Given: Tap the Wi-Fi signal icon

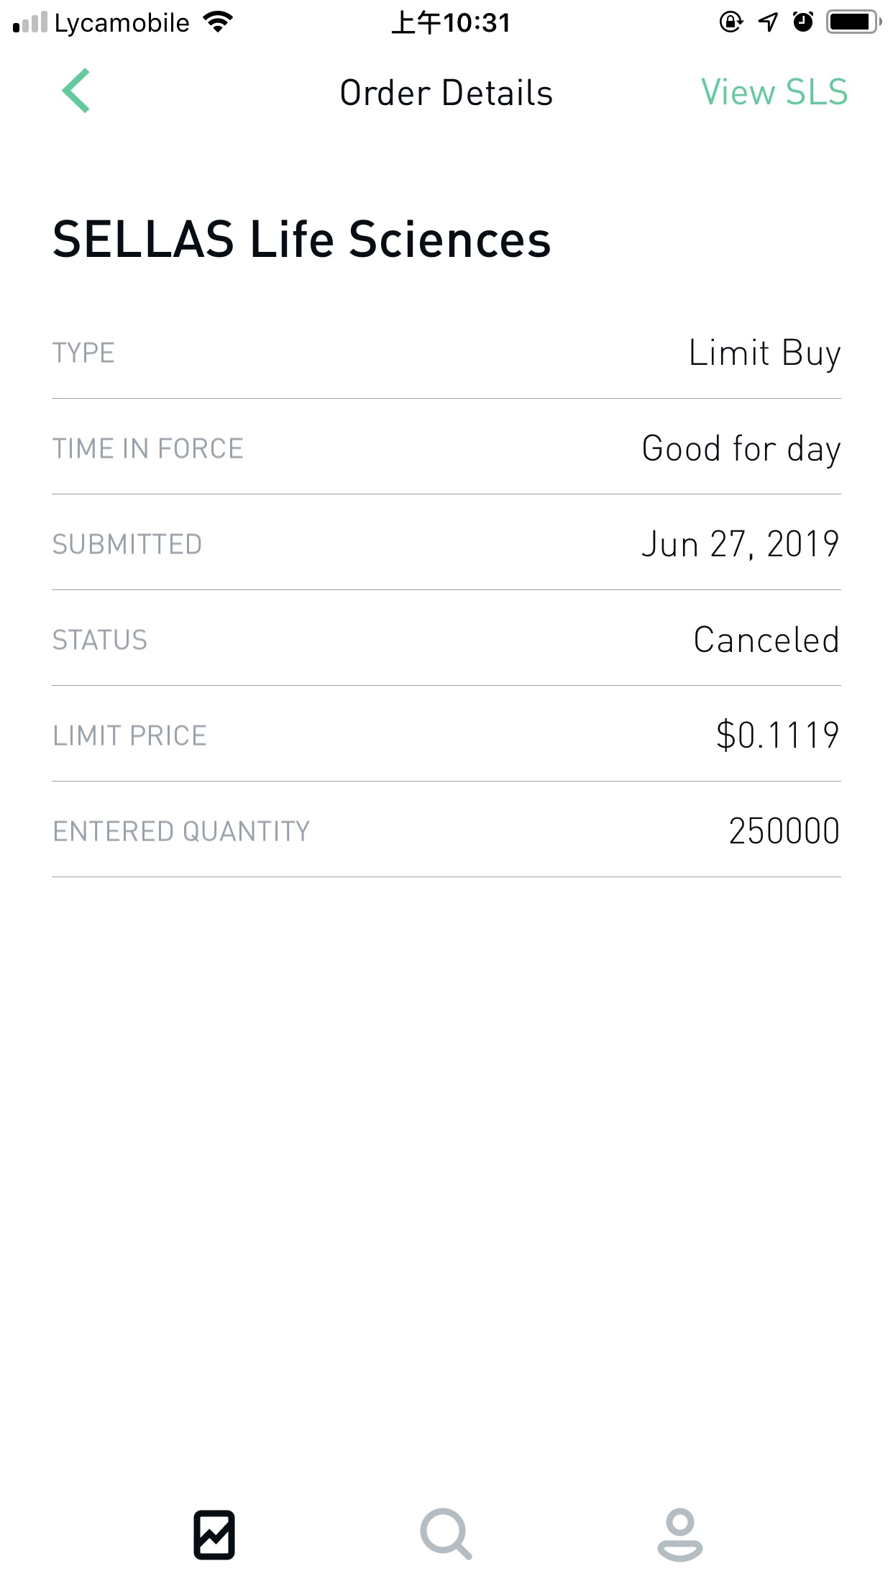Looking at the screenshot, I should (217, 22).
